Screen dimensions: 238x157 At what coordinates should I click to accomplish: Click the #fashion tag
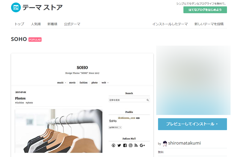coord(19,102)
